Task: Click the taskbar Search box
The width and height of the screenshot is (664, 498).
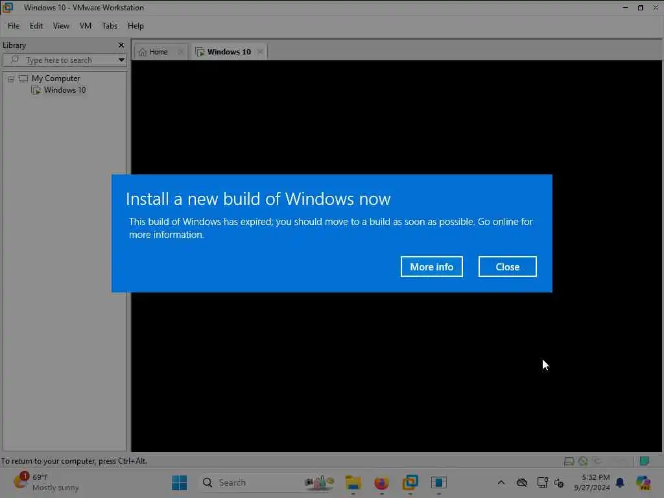Action: tap(268, 482)
